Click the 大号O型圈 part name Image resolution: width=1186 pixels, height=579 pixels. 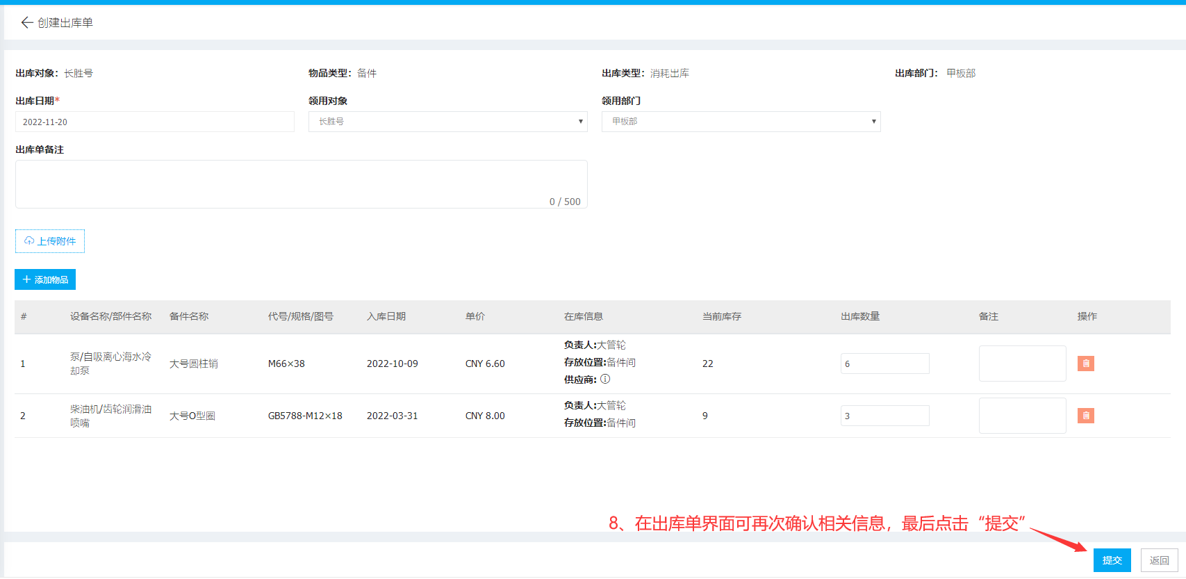(192, 416)
